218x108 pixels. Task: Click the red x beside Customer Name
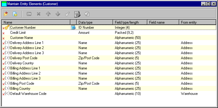click(4, 38)
